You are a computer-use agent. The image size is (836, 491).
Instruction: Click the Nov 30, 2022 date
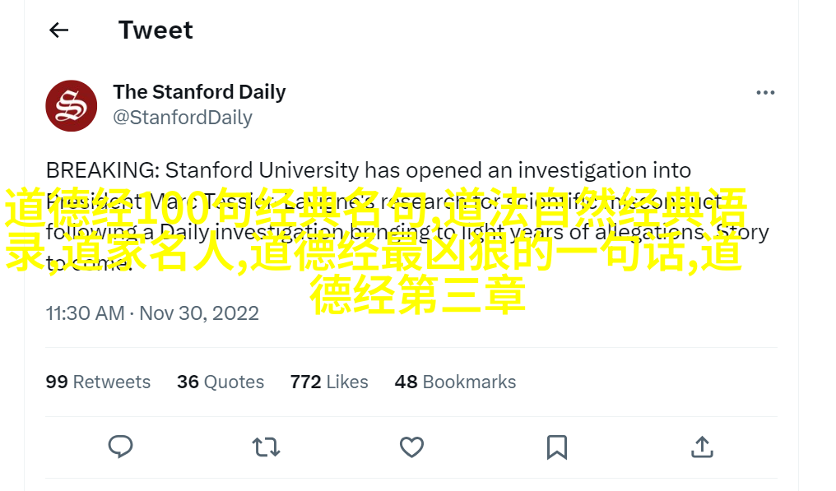(199, 313)
